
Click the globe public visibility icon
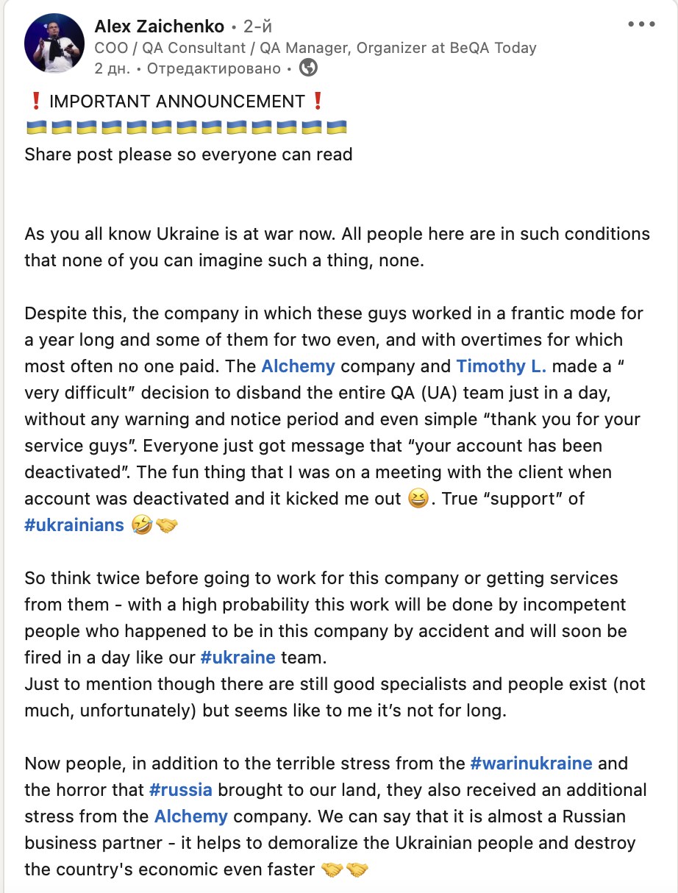coord(309,68)
